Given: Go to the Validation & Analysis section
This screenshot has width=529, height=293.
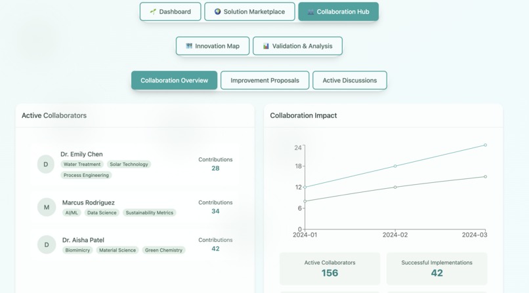Looking at the screenshot, I should coord(297,46).
